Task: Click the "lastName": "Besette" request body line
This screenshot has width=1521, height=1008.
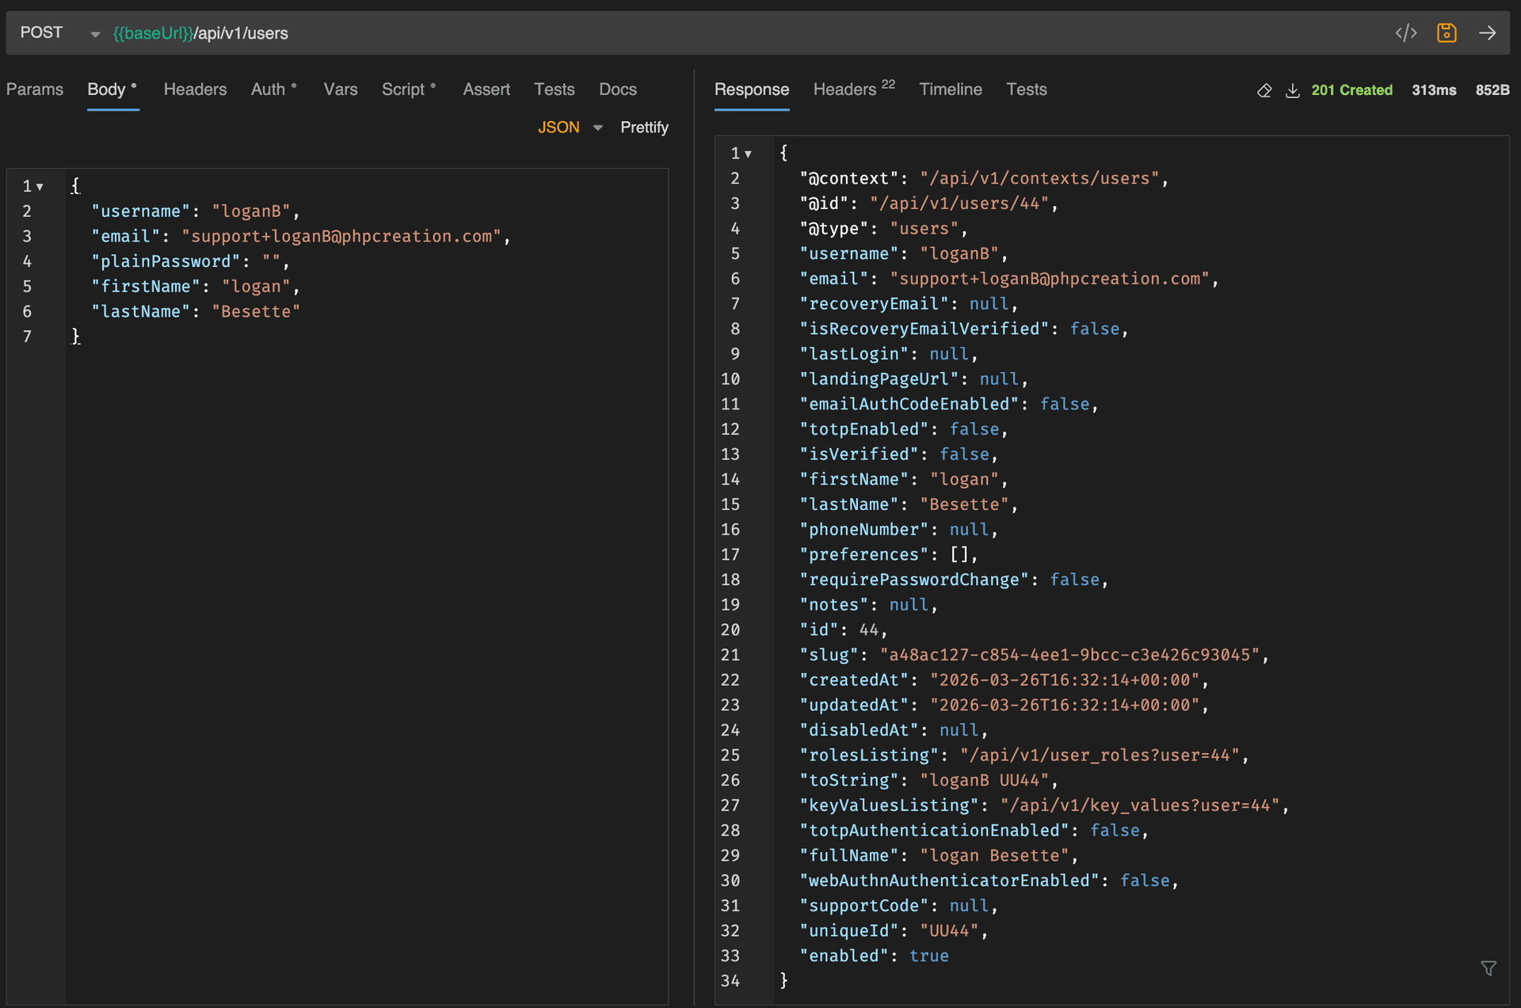Action: pyautogui.click(x=196, y=312)
